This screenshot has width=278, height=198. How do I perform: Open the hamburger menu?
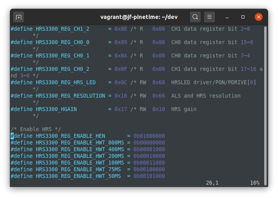(209, 17)
